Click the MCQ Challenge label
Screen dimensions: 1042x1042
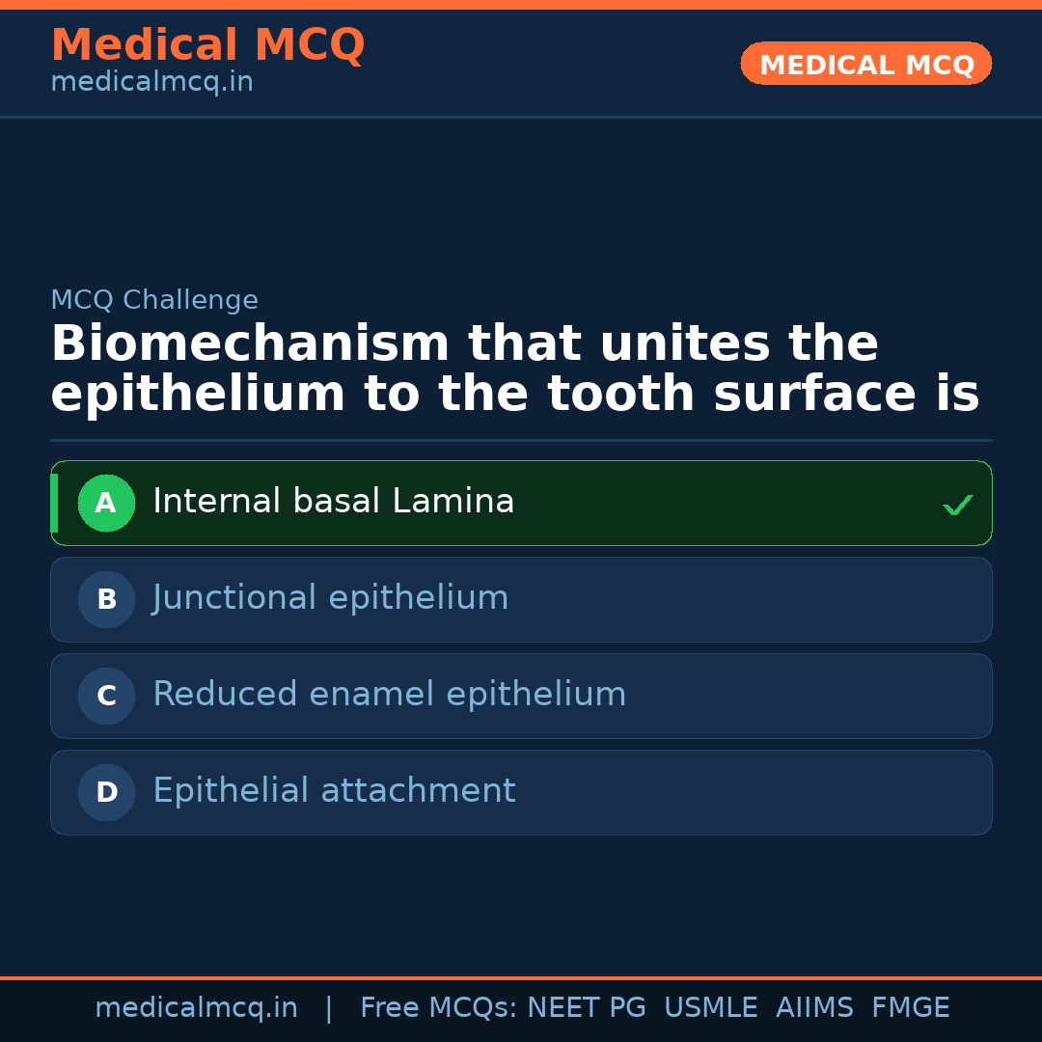coord(154,300)
